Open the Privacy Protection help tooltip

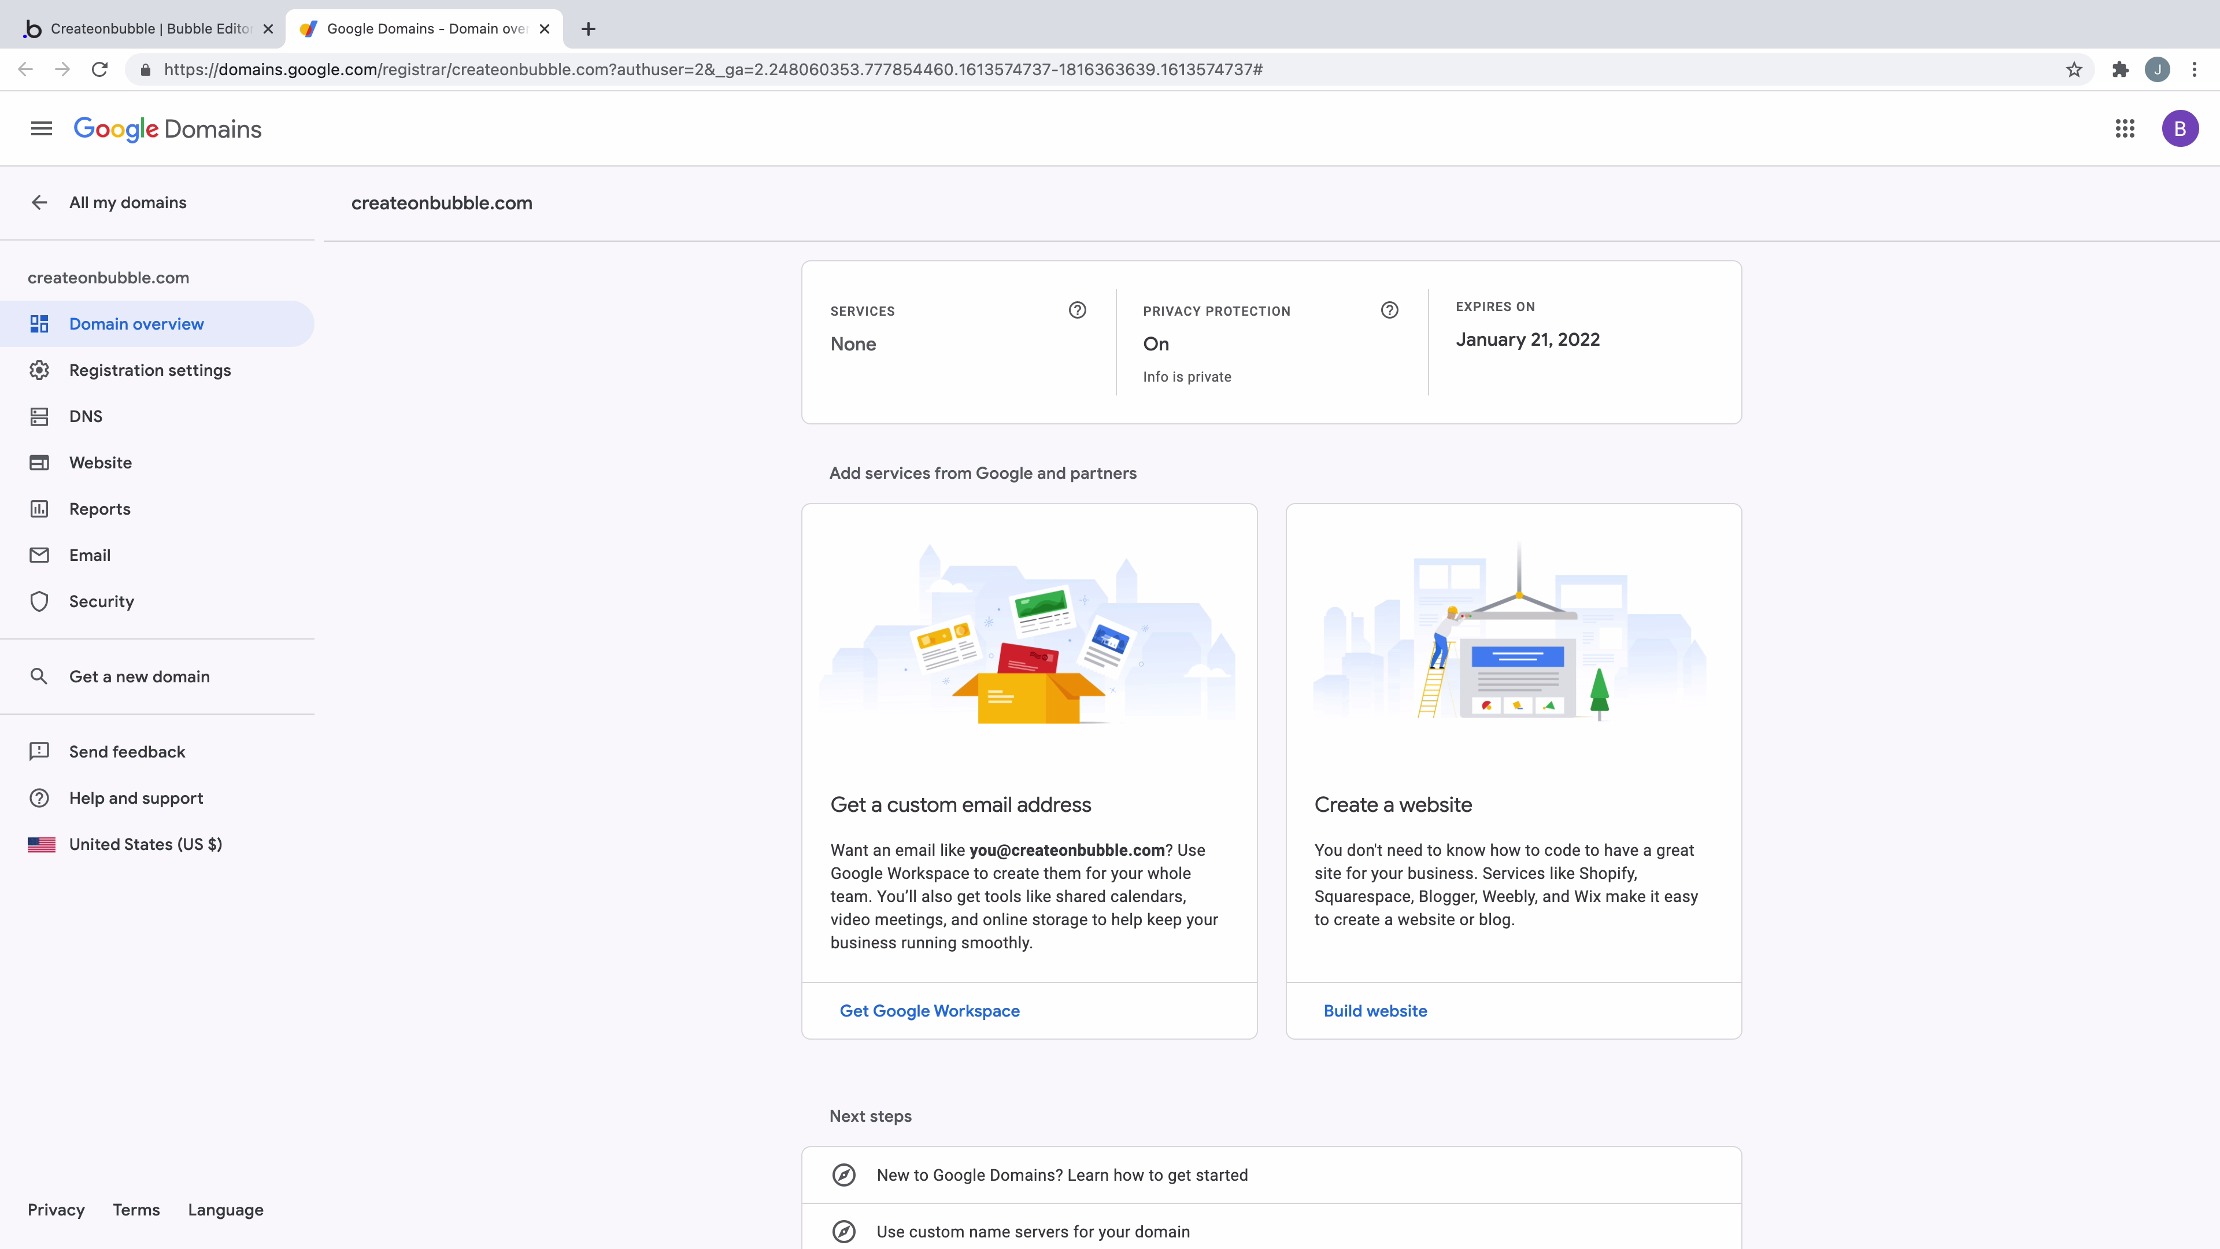[1389, 311]
